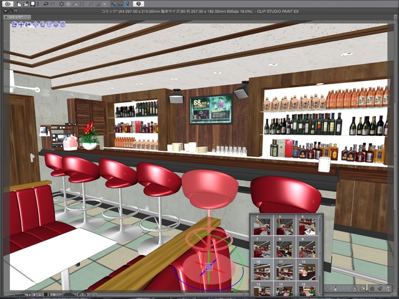Open CLIP STUDIO launcher eye icon
Viewport: 399px width, 299px height.
coord(7,4)
